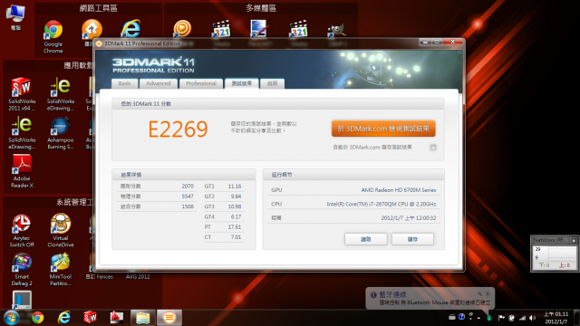Screen dimensions: 580x326
Task: Click the 讀取 load button
Action: point(366,239)
